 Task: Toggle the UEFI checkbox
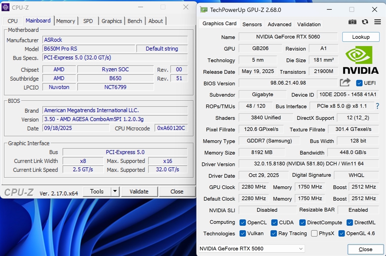point(359,83)
